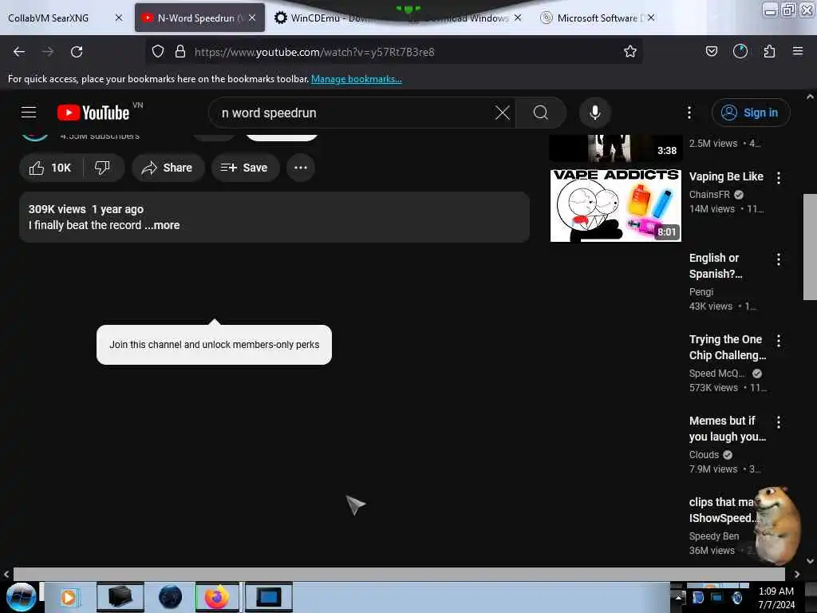Click the horizontal scrollbar right arrow
The image size is (817, 613).
click(797, 574)
